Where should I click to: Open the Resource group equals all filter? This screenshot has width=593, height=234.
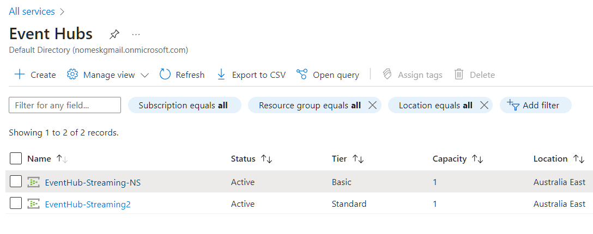310,106
